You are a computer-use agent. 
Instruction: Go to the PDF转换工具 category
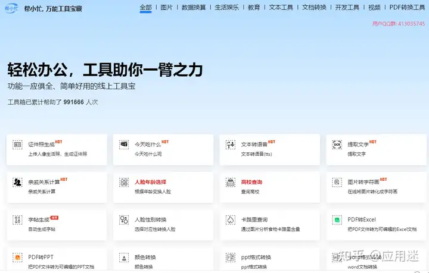point(407,7)
